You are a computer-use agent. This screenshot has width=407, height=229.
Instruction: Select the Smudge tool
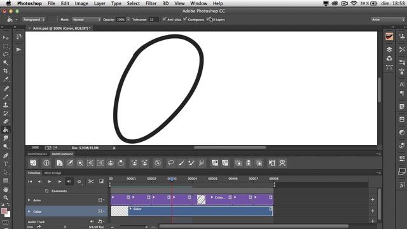(6, 138)
